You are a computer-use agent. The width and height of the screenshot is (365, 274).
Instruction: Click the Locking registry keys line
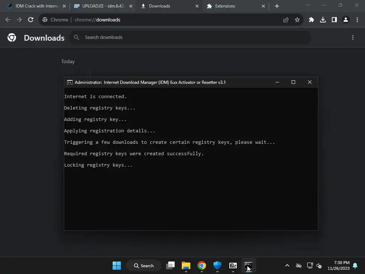click(x=98, y=165)
